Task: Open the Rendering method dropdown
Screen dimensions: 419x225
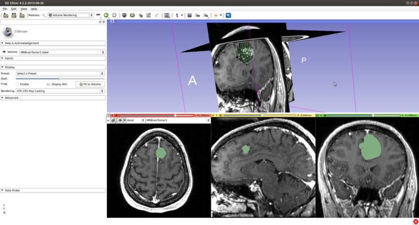Action: (x=60, y=91)
